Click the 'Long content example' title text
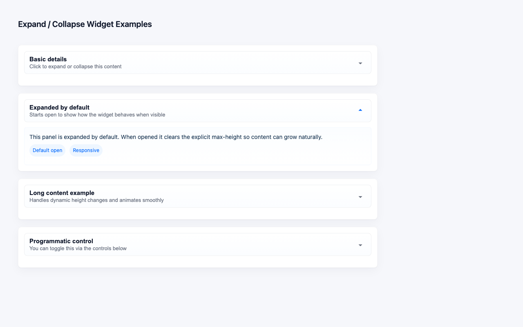523x327 pixels. pos(62,193)
